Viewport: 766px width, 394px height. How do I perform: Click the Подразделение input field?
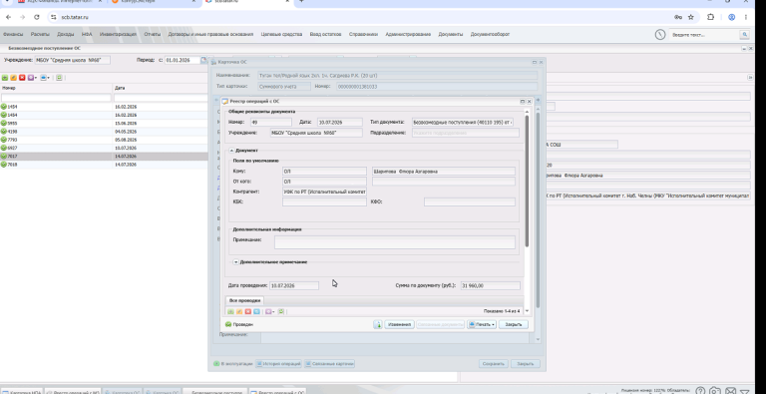point(466,133)
